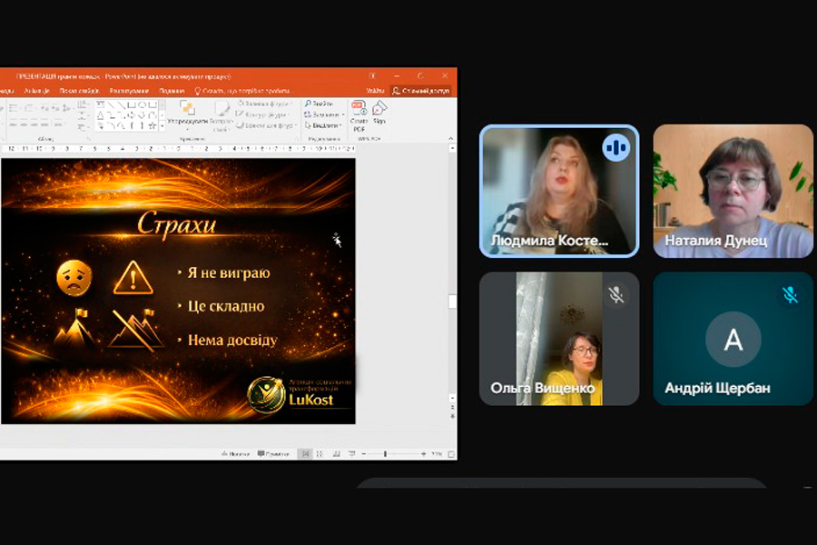Open Paragraph group dialog launcher
The image size is (817, 545).
[x=89, y=139]
